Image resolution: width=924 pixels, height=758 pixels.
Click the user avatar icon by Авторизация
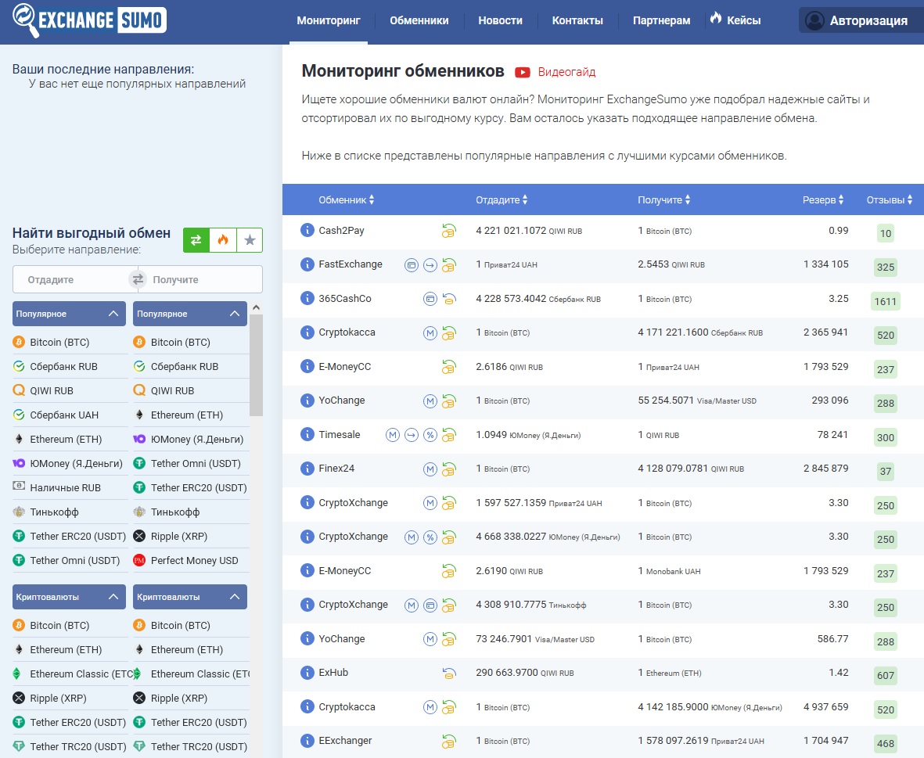click(814, 20)
